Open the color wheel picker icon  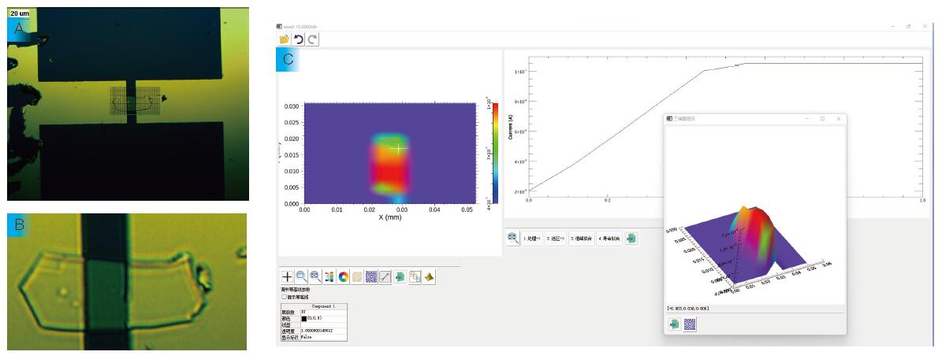(x=343, y=277)
